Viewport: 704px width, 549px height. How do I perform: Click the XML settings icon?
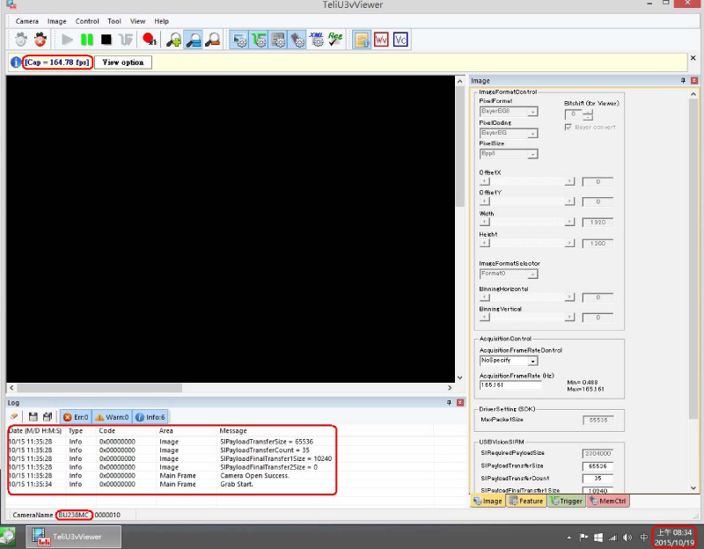click(x=317, y=40)
